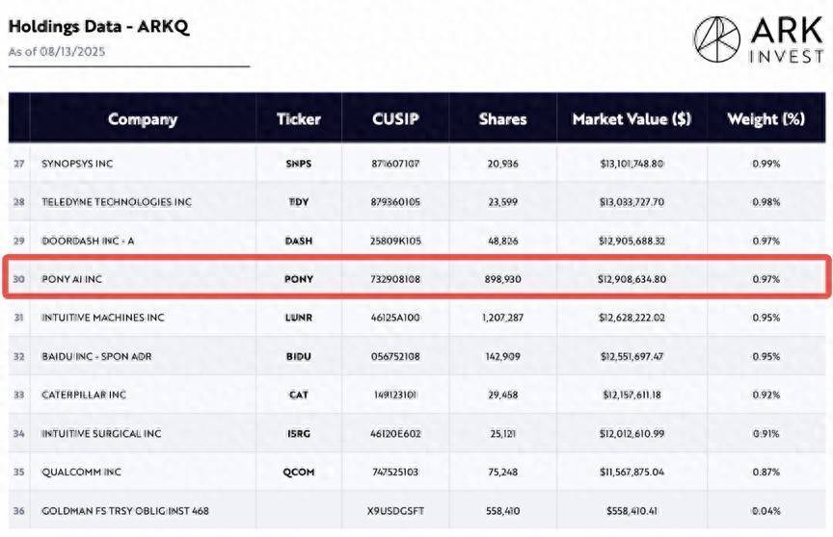Viewport: 833px width, 537px height.
Task: Click shares value 142,909
Action: pyautogui.click(x=502, y=356)
